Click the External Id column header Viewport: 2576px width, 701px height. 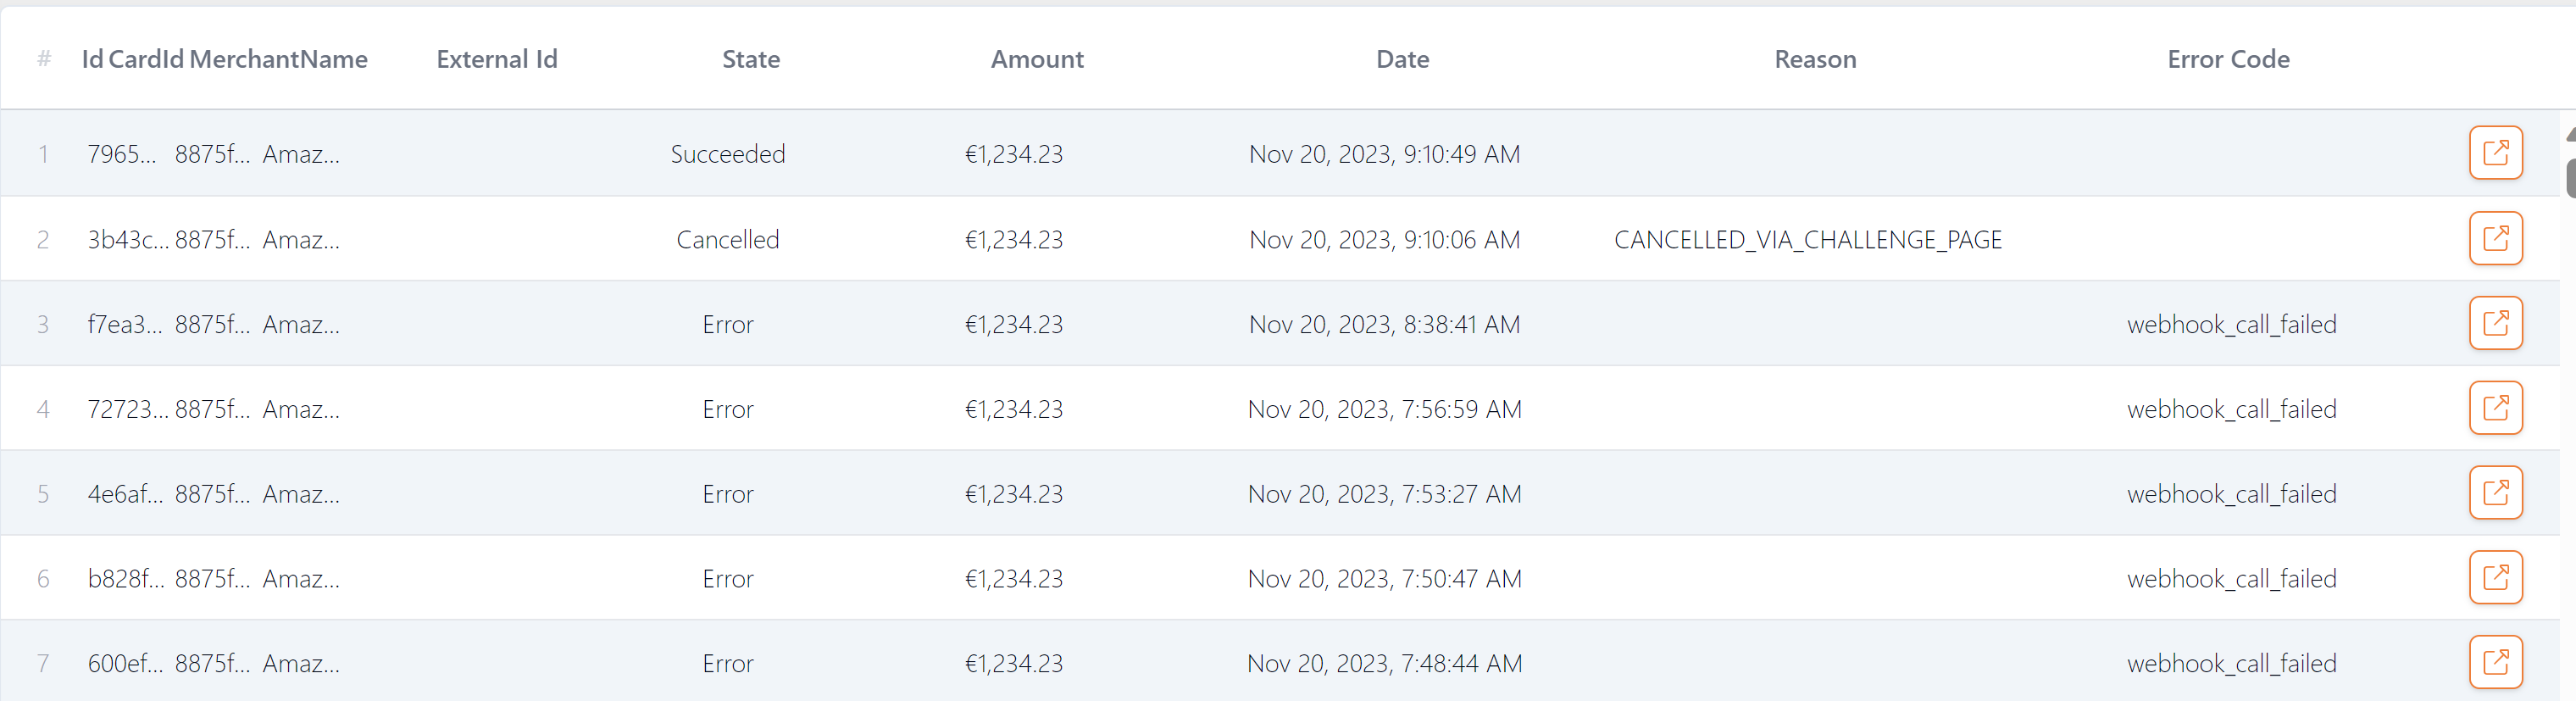[497, 59]
